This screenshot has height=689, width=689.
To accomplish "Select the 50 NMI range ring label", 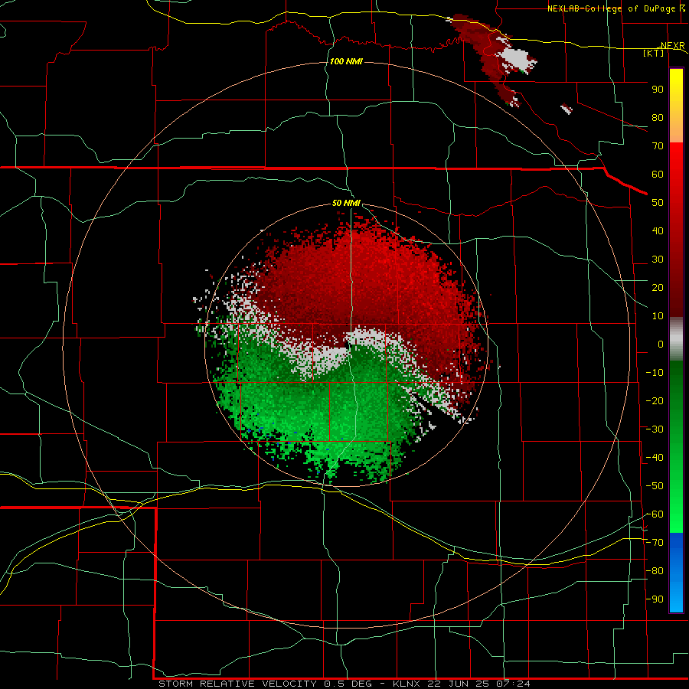I will 346,203.
